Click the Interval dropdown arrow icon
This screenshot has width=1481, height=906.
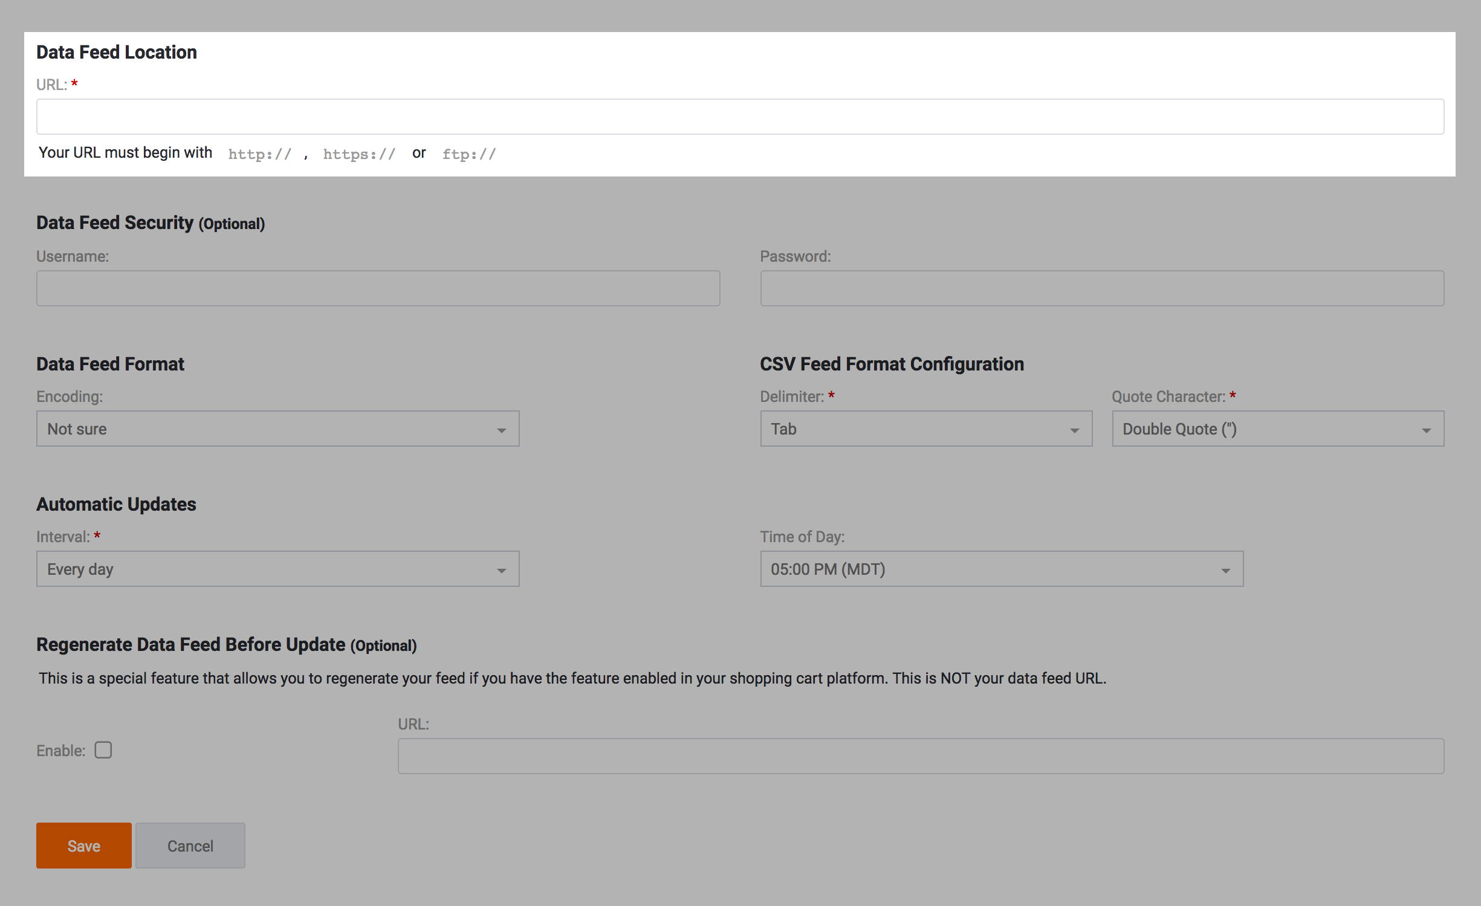501,571
